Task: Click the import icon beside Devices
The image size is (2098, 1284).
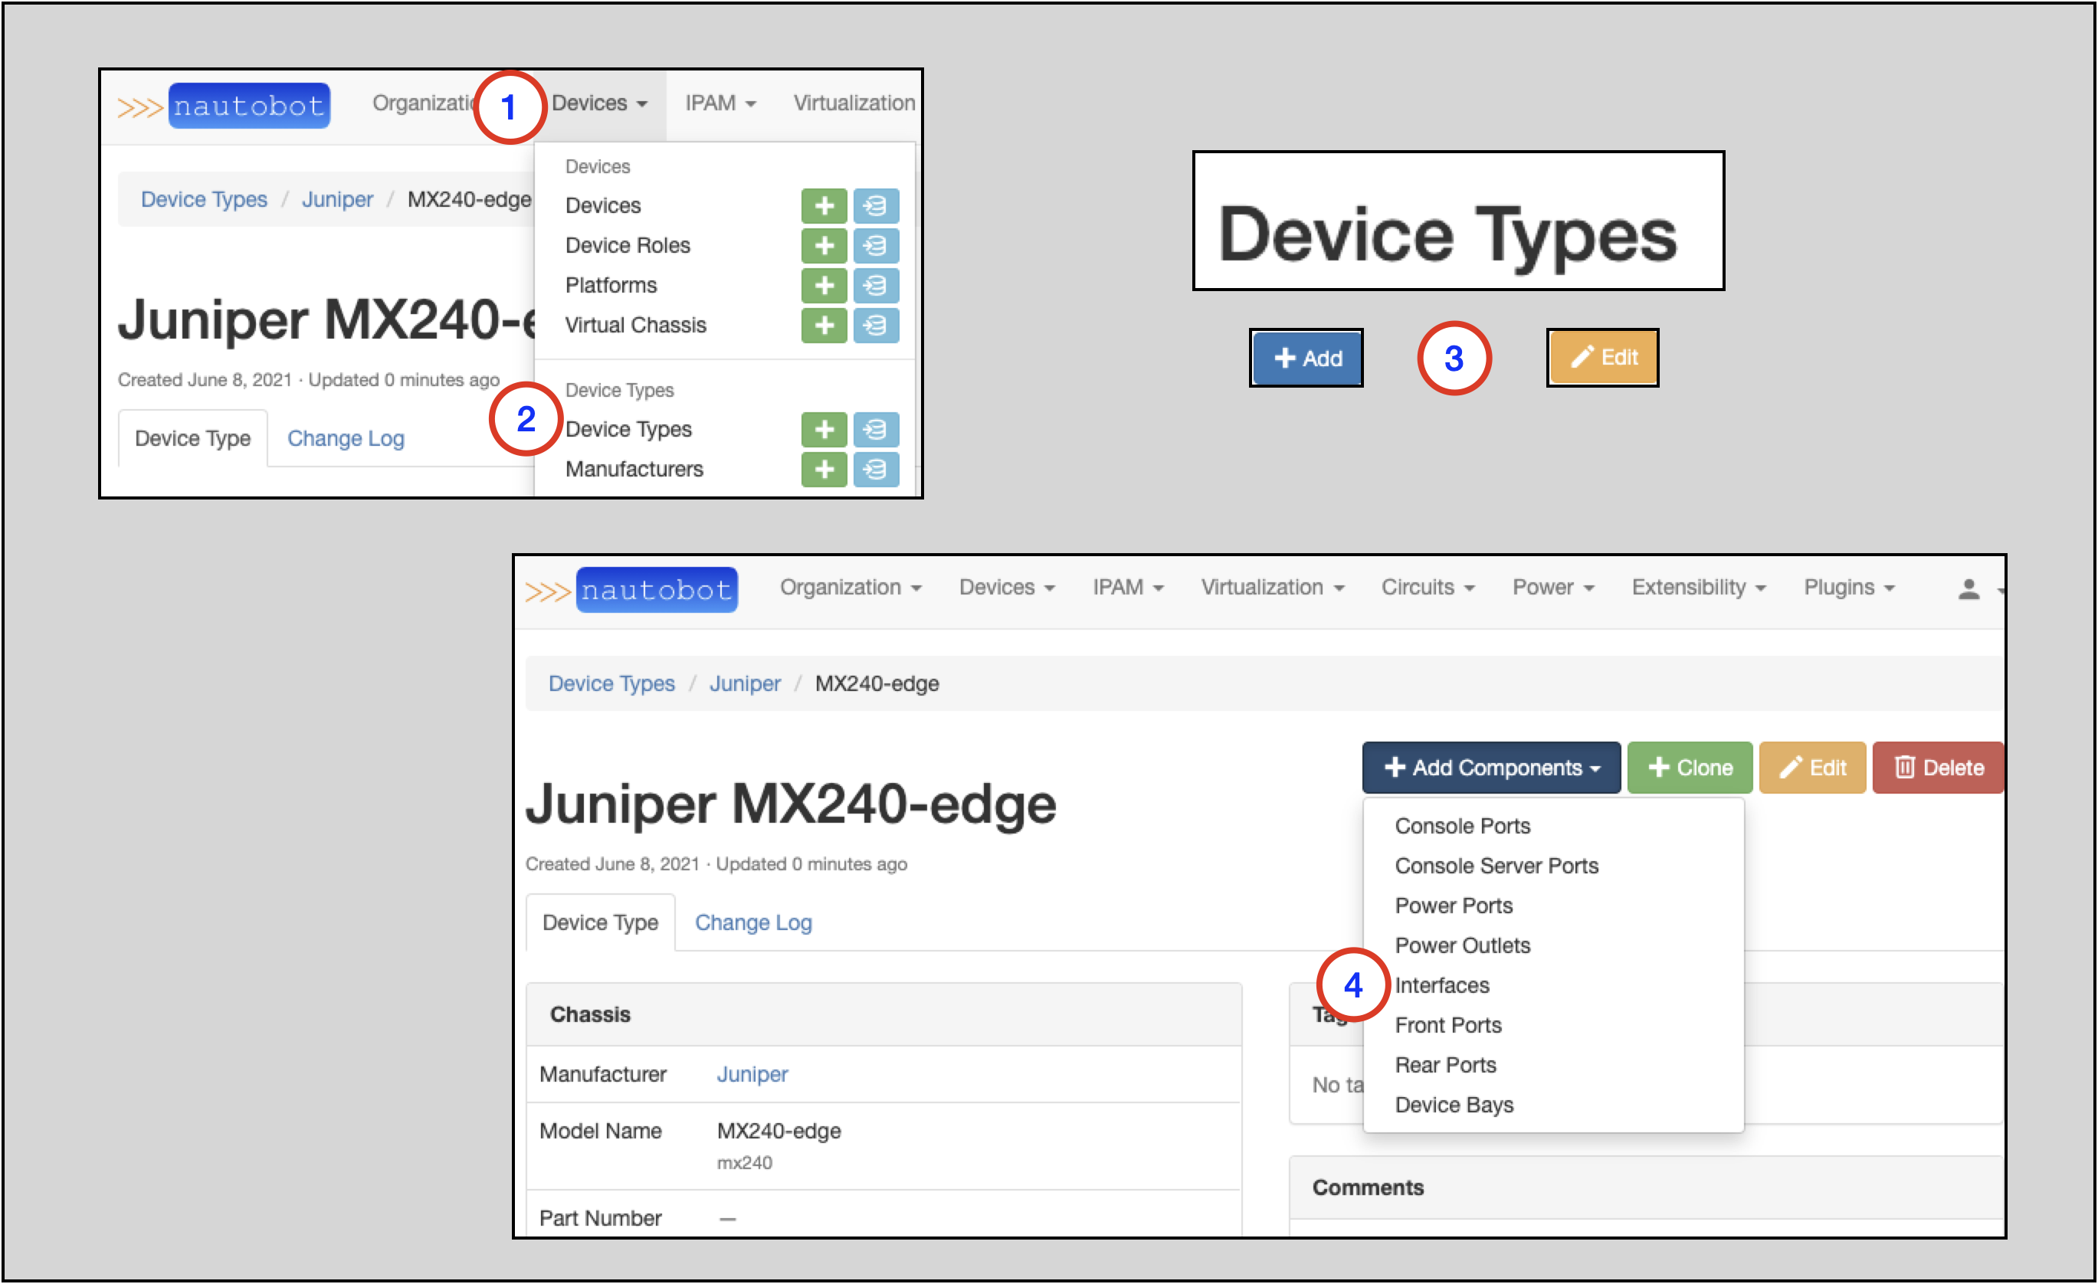Action: click(876, 205)
